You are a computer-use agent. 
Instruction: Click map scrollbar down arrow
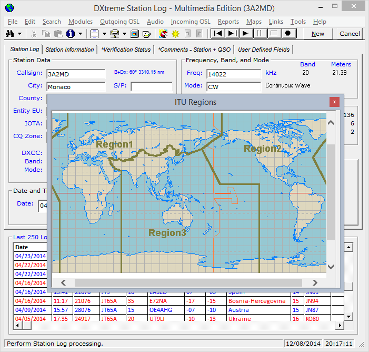pyautogui.click(x=331, y=267)
